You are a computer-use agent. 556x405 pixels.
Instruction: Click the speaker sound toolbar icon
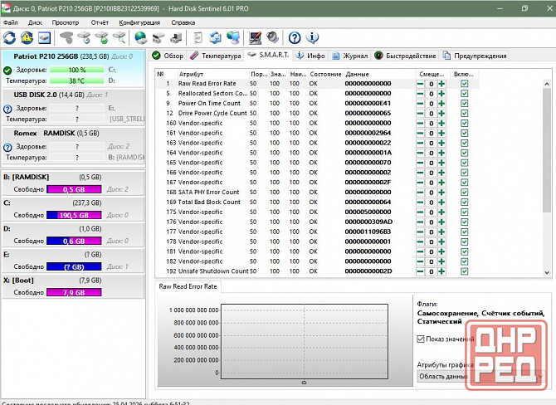tap(273, 37)
